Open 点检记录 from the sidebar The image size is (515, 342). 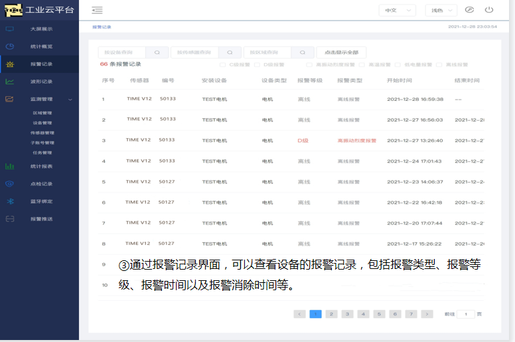(x=41, y=184)
